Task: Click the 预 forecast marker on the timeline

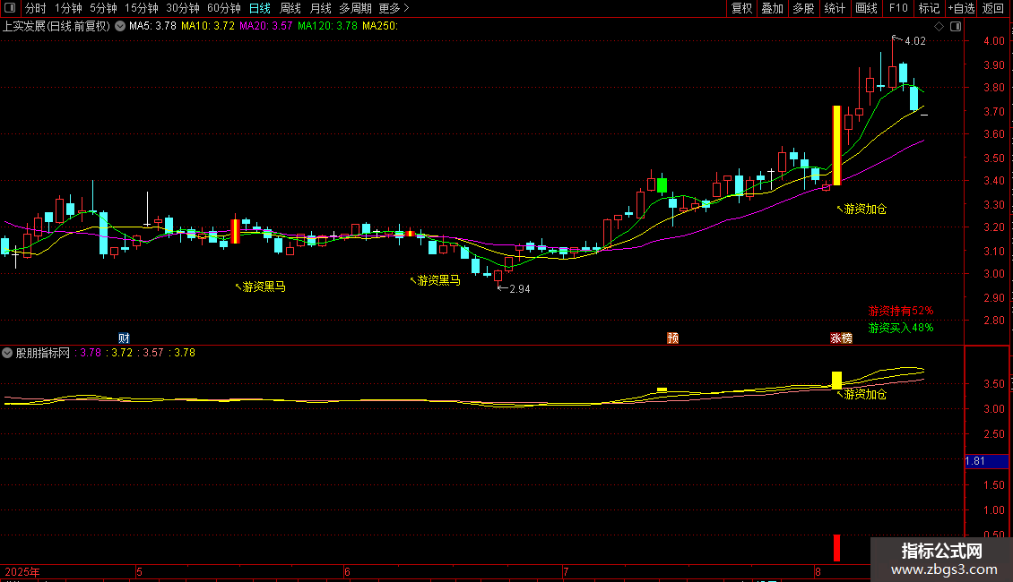Action: 672,338
